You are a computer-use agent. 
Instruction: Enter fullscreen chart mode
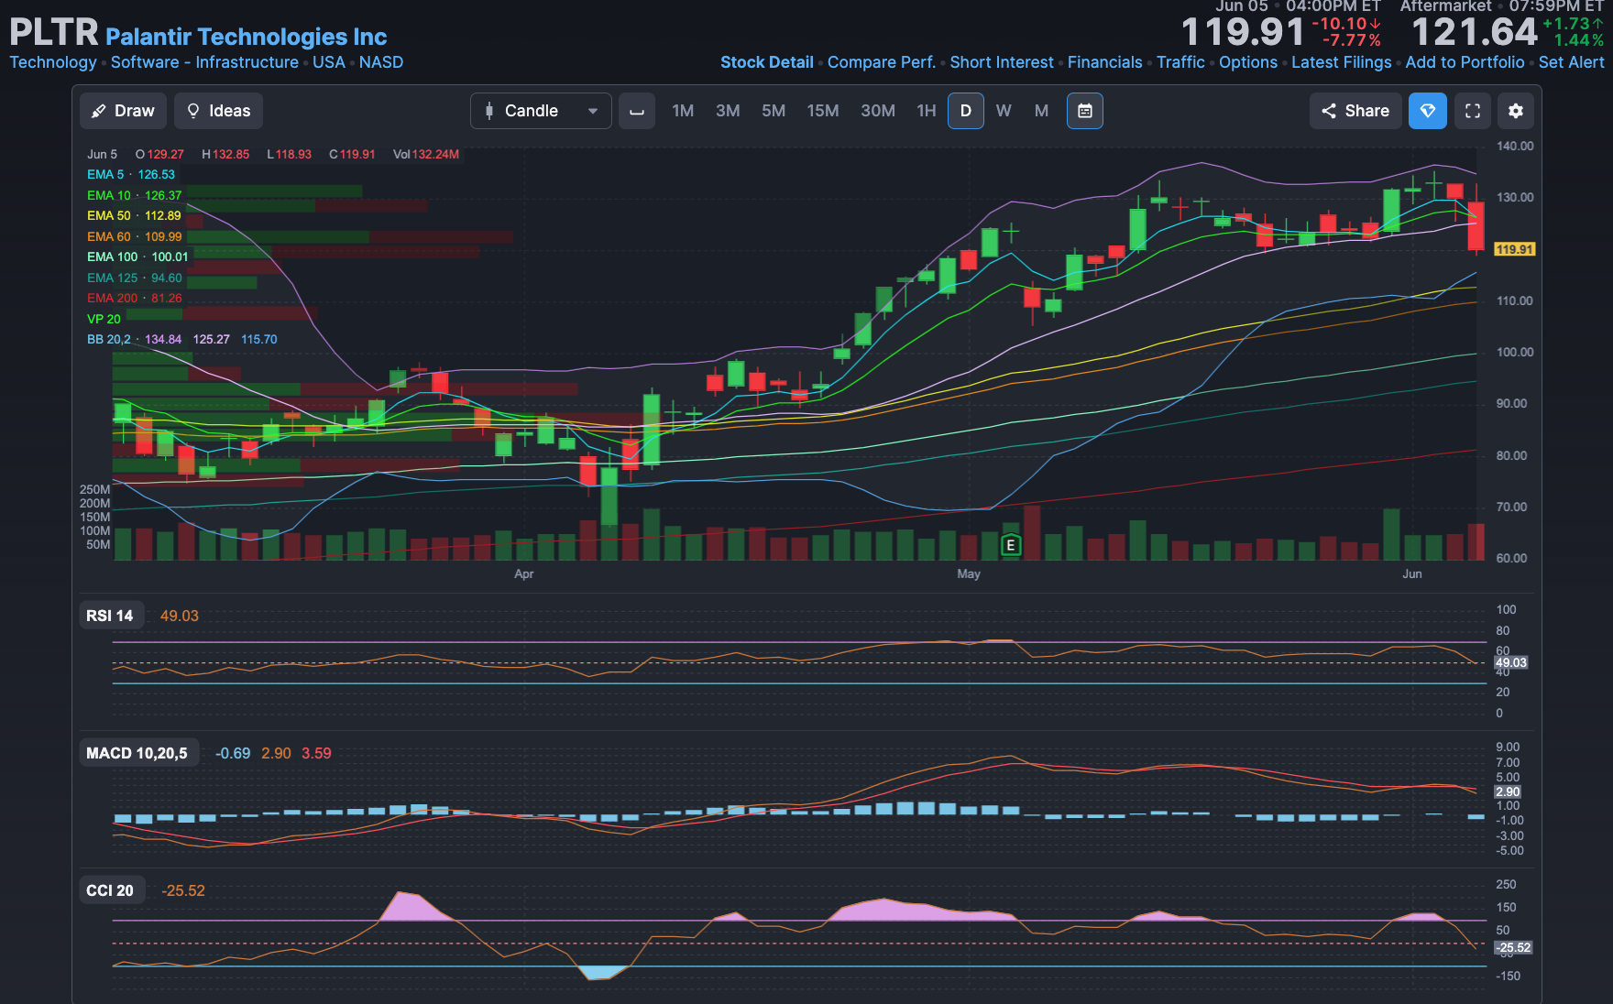coord(1473,111)
